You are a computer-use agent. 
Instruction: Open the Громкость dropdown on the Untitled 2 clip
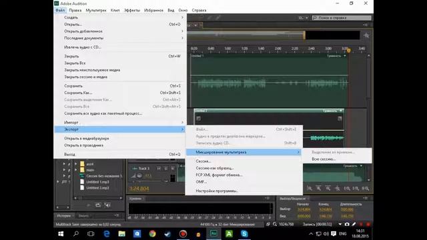(341, 111)
